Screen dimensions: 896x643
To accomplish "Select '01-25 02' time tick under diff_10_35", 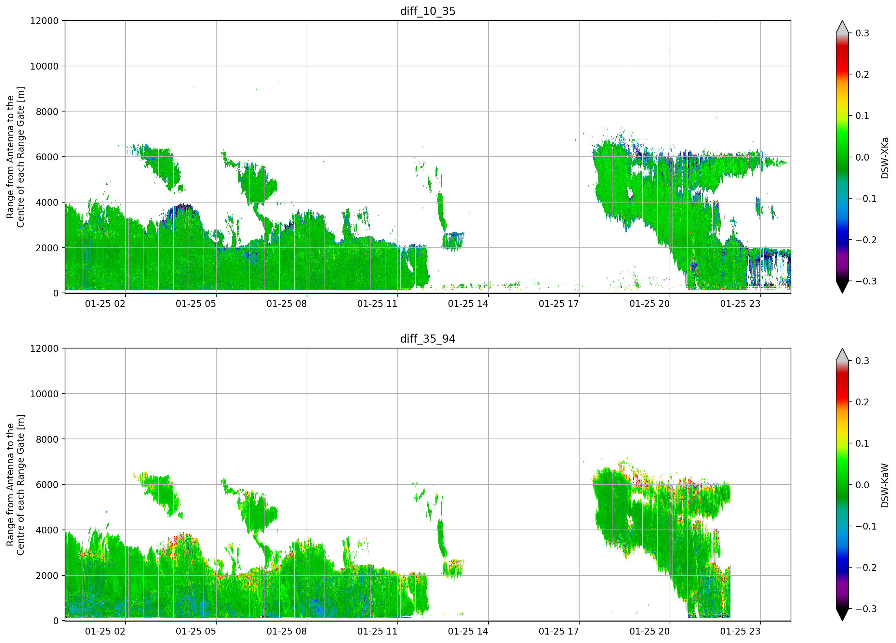I will coord(105,304).
